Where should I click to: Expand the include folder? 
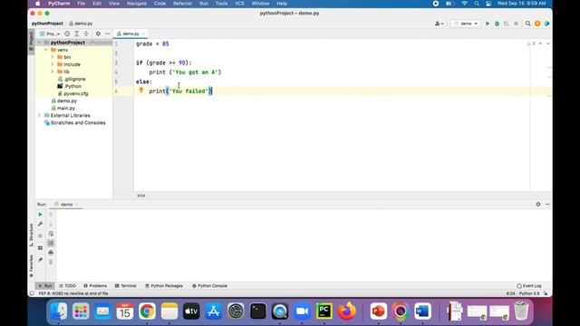coord(53,64)
